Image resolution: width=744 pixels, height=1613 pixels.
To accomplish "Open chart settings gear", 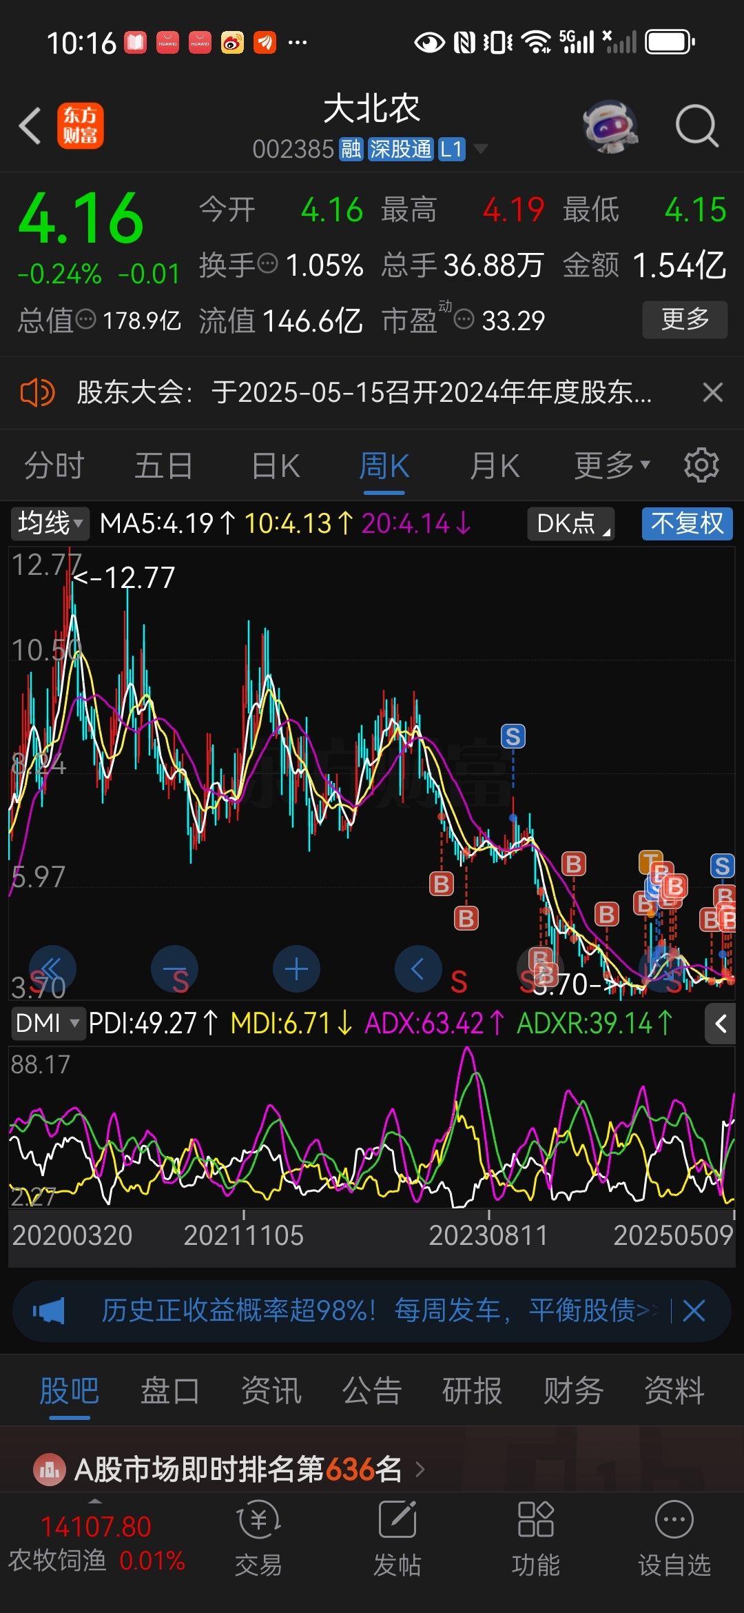I will [701, 465].
